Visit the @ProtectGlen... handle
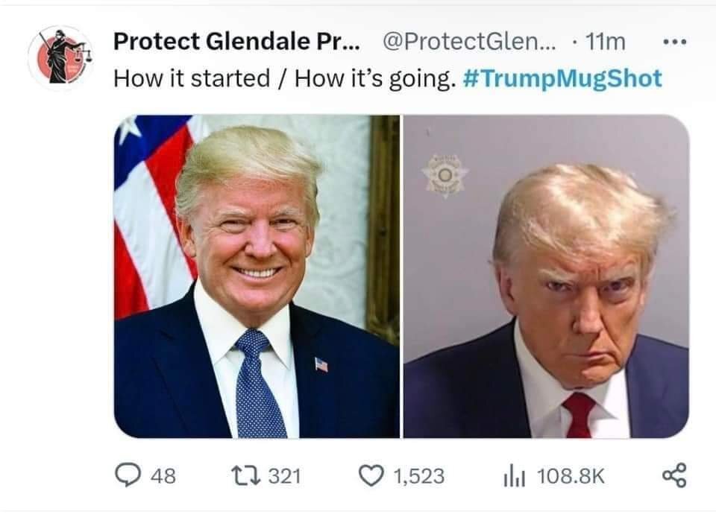This screenshot has height=523, width=716. tap(469, 42)
